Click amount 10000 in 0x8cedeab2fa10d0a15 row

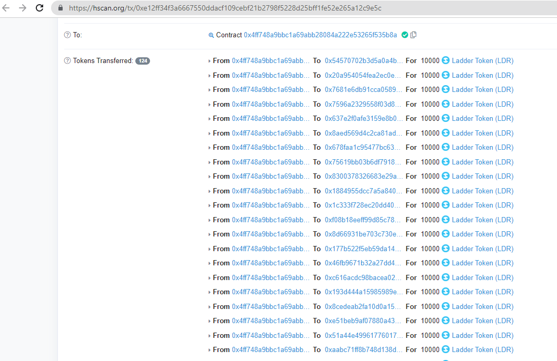point(430,306)
